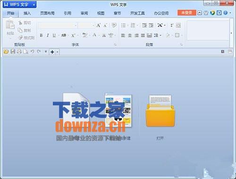The height and width of the screenshot is (179, 236).
Task: Click the align right icon
Action: coord(136,35)
